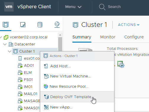Image resolution: width=149 pixels, height=112 pixels.
Task: Click the AD01 VM icon
Action: (20, 66)
